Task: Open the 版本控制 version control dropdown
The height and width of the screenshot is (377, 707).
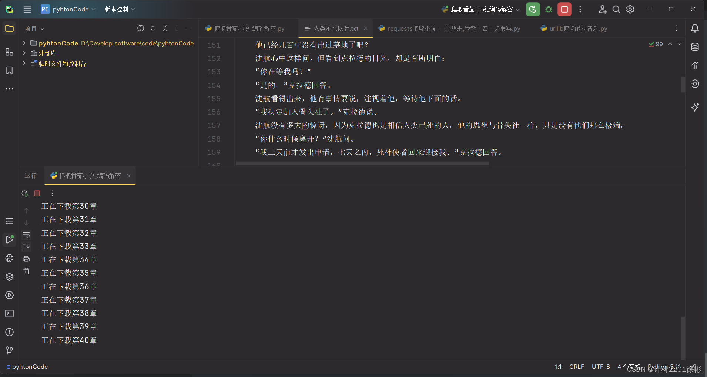Action: (120, 9)
